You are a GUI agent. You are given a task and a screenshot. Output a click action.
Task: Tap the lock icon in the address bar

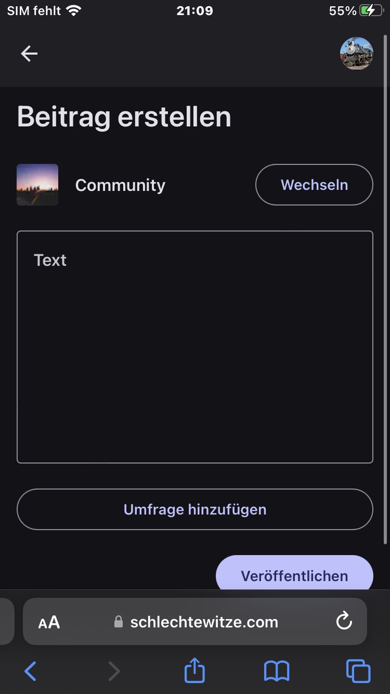point(119,622)
